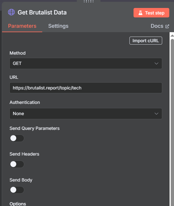Click the scrollbar up arrow
This screenshot has height=206, width=174.
tap(172, 35)
